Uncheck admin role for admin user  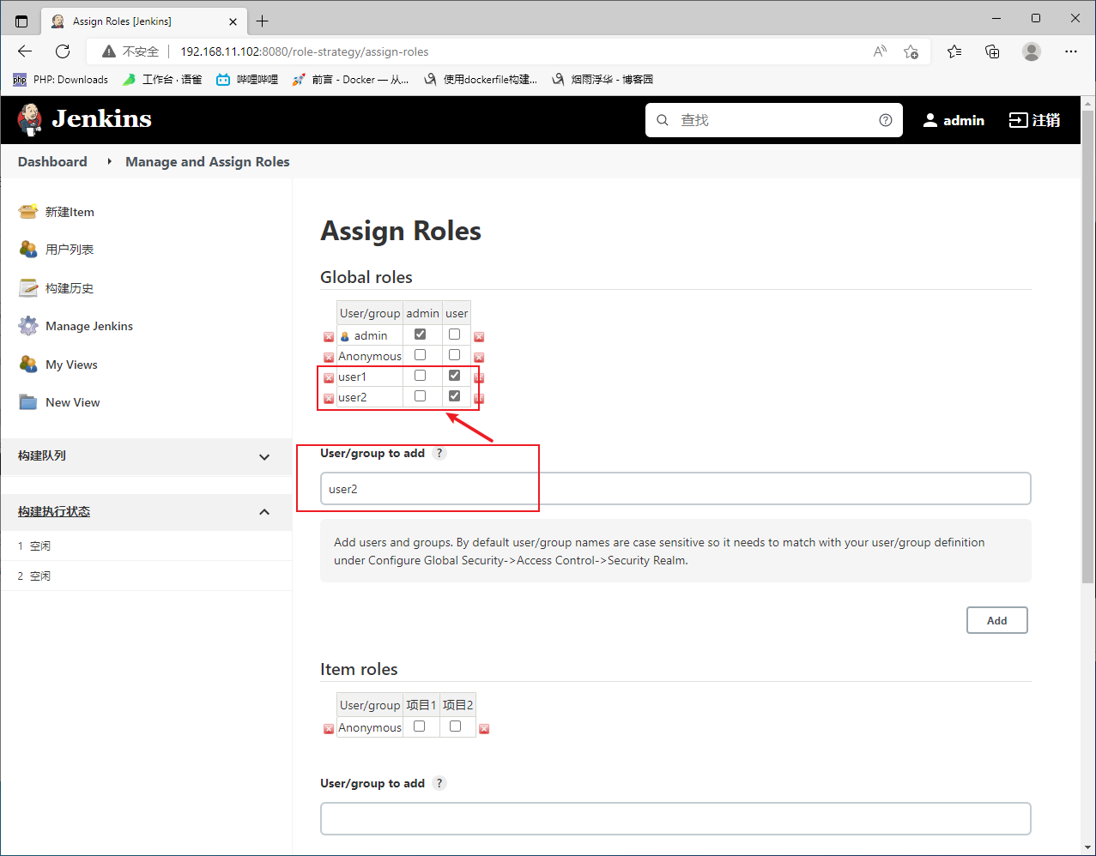point(420,335)
